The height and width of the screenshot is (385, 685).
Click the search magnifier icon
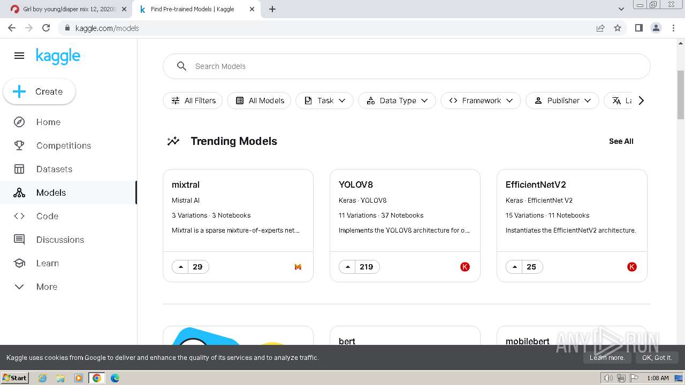pos(182,66)
